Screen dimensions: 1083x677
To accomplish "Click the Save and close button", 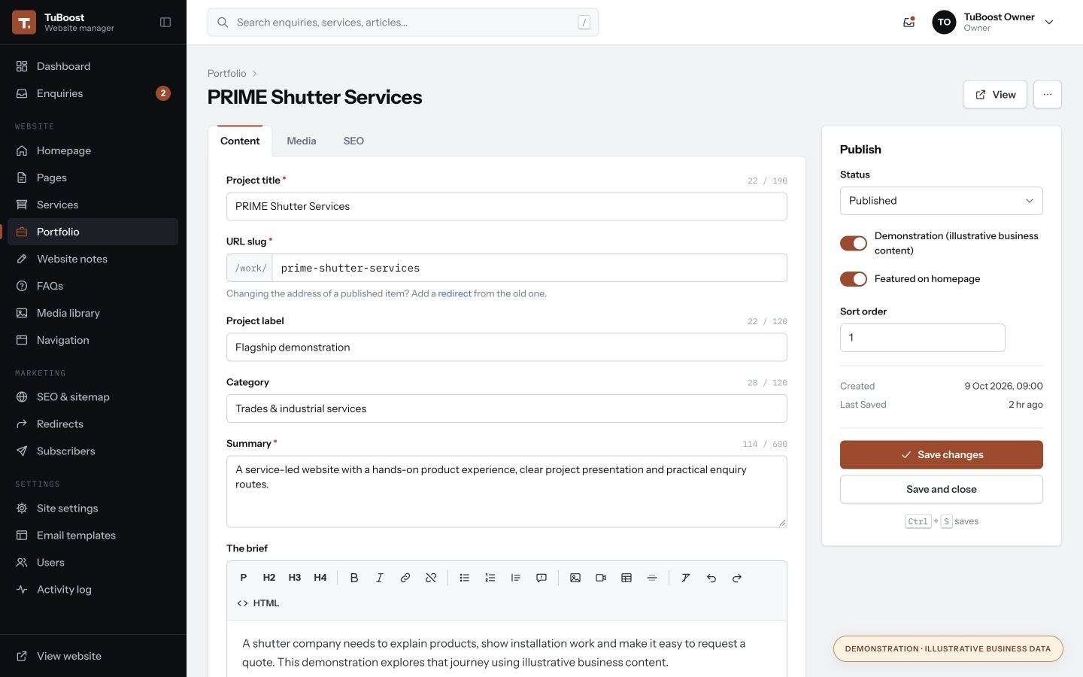I will (942, 489).
